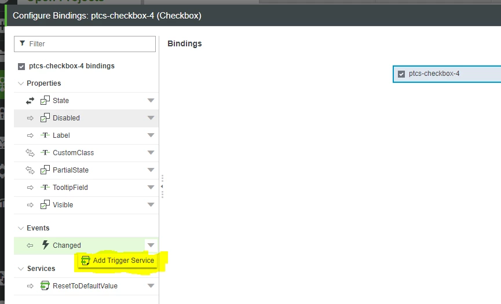Viewport: 501px width, 304px height.
Task: Select the PartialState property text
Action: 71,170
